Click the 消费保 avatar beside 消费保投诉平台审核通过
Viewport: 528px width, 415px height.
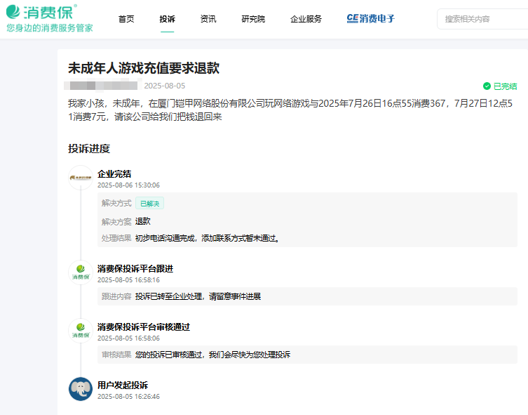(81, 331)
